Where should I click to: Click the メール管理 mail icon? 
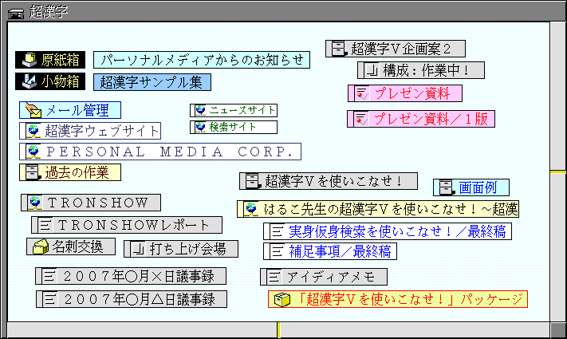click(33, 110)
